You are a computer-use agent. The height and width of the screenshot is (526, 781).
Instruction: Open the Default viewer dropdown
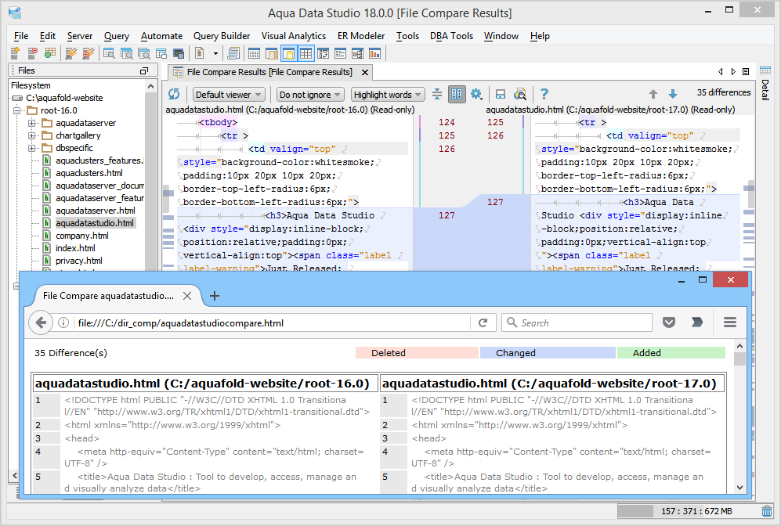[229, 94]
